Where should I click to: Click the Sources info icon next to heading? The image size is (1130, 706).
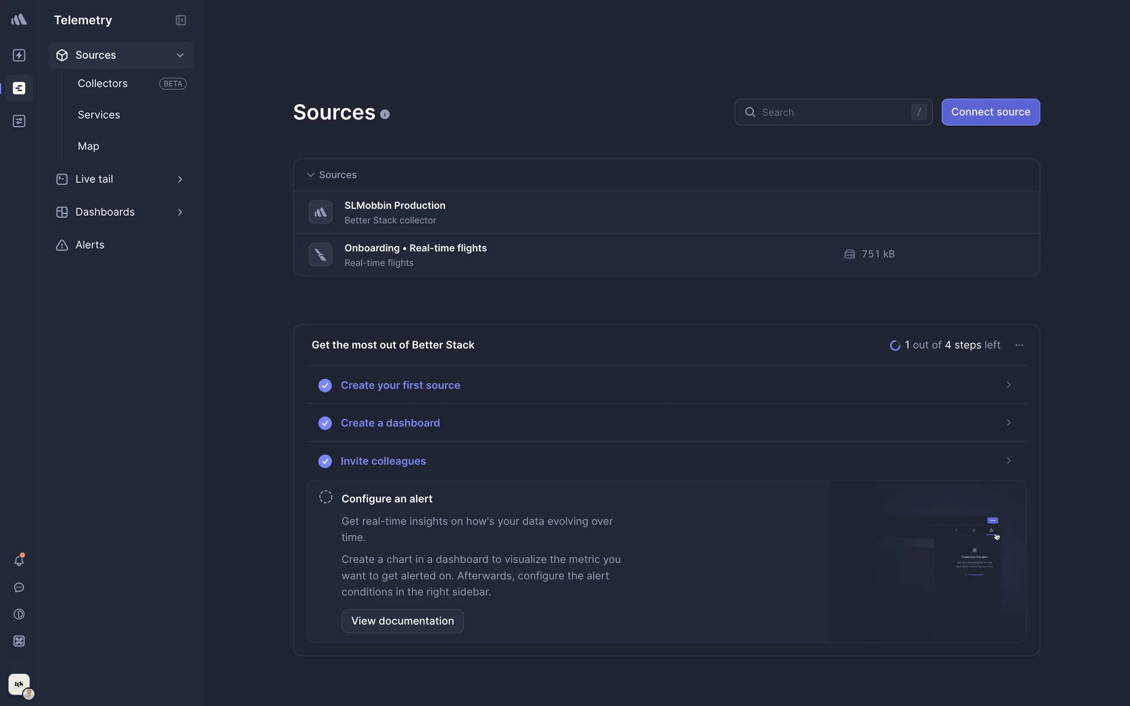(385, 115)
